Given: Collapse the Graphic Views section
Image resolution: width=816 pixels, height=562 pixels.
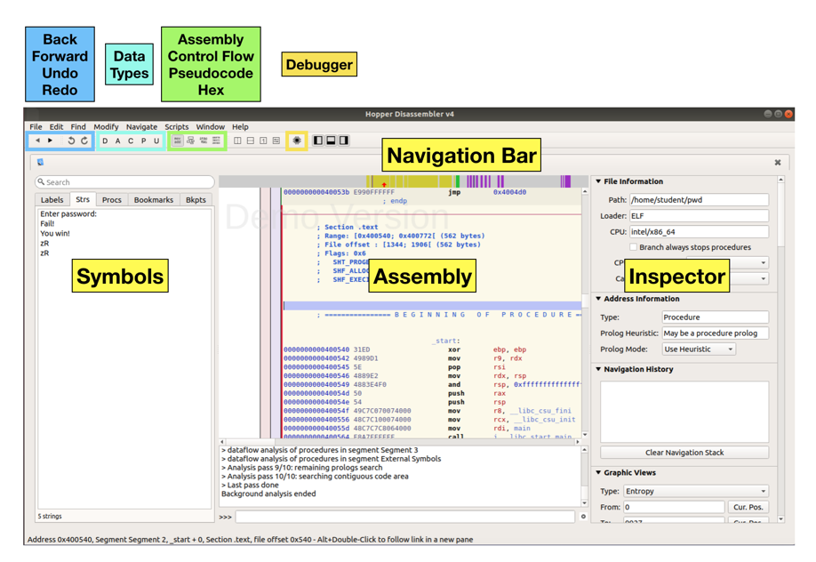Looking at the screenshot, I should 598,472.
